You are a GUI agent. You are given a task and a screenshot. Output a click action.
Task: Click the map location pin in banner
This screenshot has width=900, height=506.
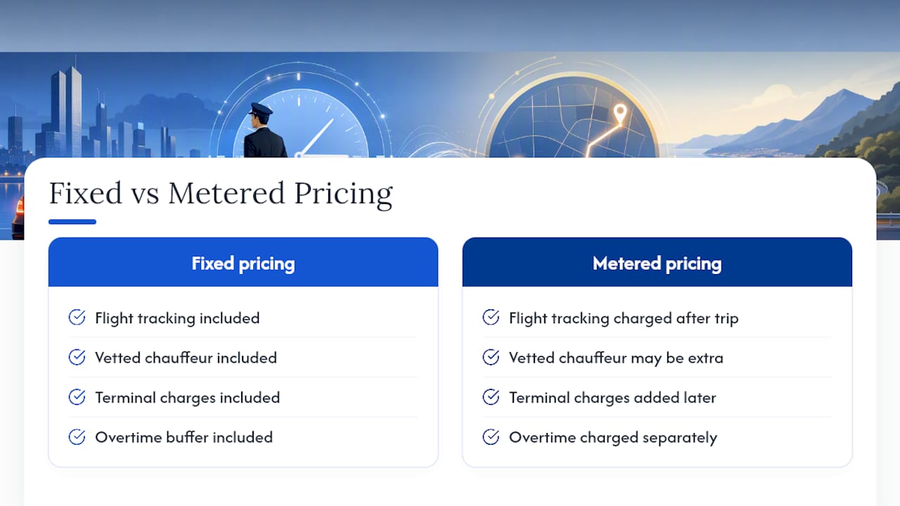620,115
